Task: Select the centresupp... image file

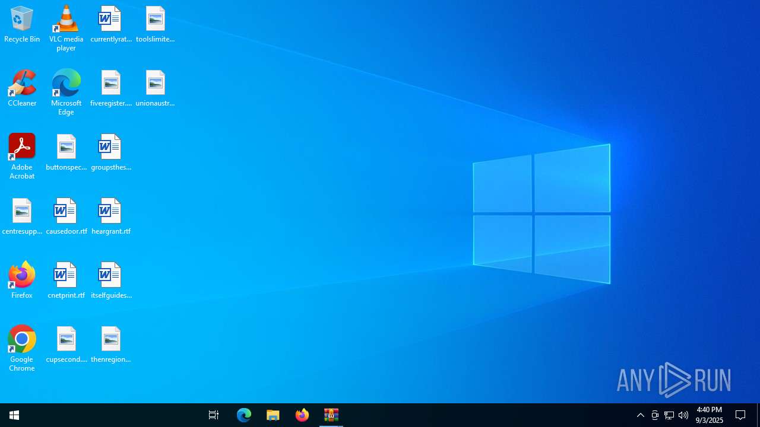Action: (22, 217)
